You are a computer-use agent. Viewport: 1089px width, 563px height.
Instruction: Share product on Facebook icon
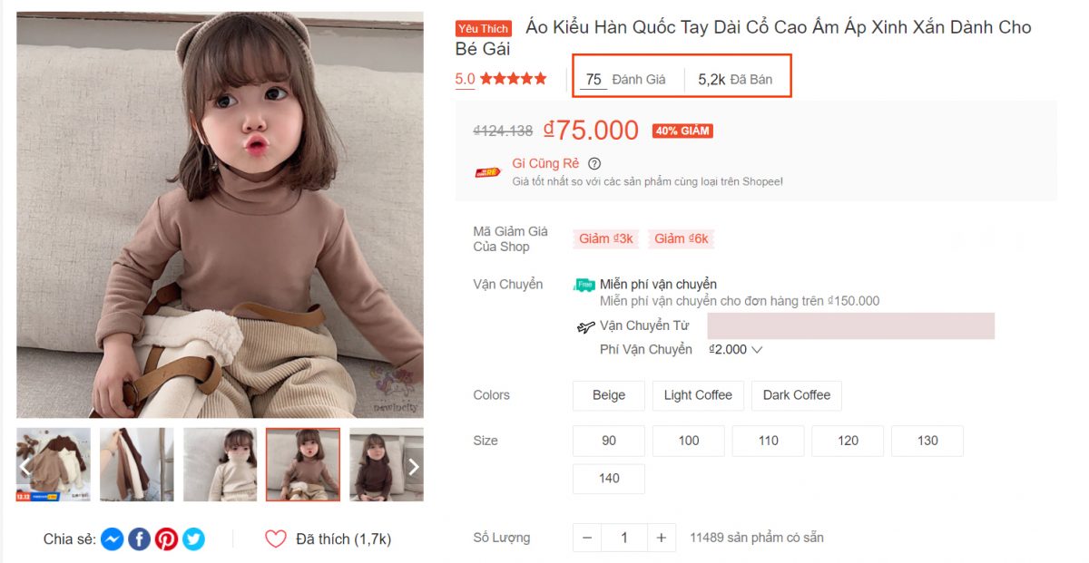click(139, 539)
